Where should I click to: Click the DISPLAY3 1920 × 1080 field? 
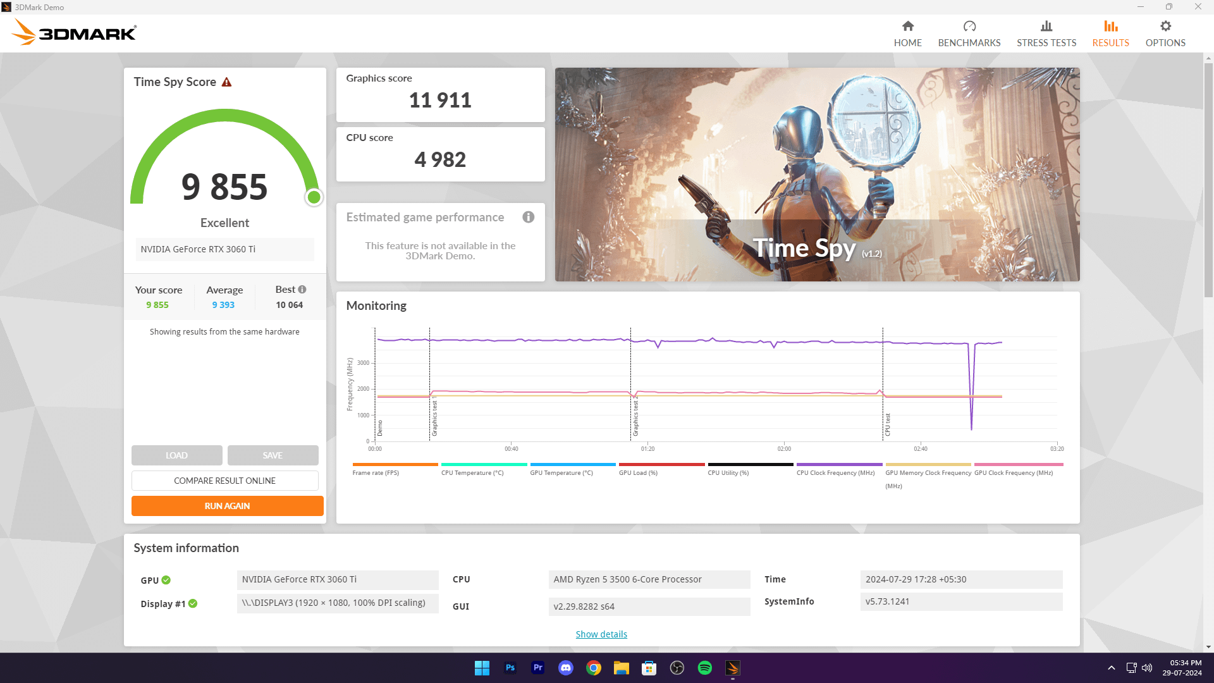pyautogui.click(x=338, y=603)
